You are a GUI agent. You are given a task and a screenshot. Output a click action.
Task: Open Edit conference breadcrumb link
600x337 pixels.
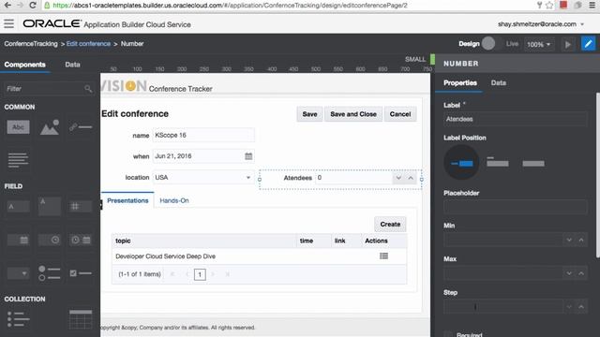pos(88,44)
